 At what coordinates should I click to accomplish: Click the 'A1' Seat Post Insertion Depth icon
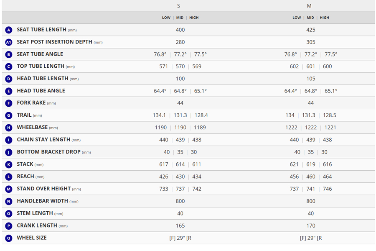pos(9,42)
